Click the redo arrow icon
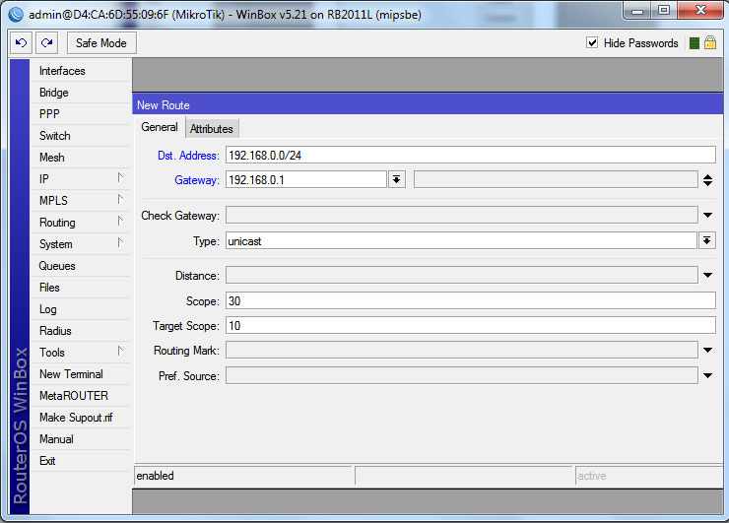 (46, 43)
